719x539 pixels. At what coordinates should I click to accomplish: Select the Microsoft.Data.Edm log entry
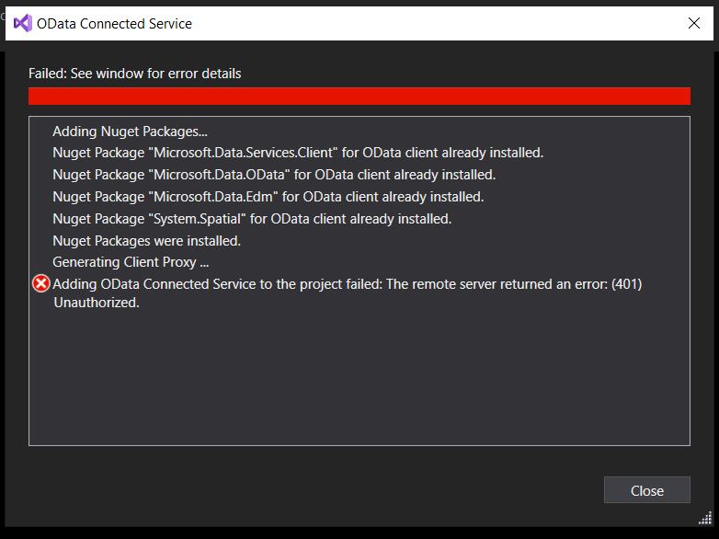(x=268, y=197)
